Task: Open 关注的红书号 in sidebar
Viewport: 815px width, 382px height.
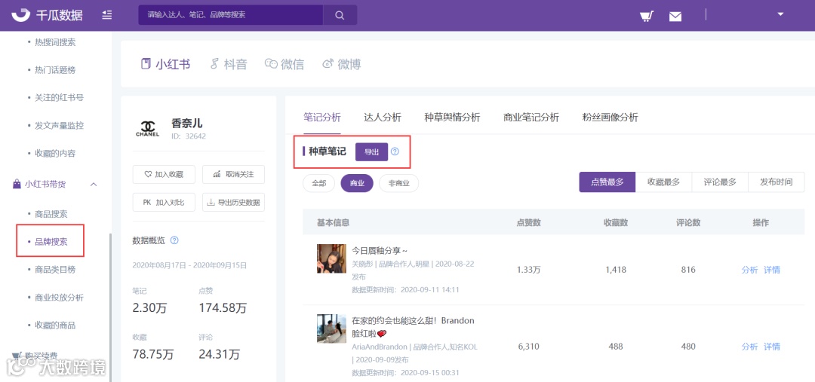Action: (x=59, y=98)
